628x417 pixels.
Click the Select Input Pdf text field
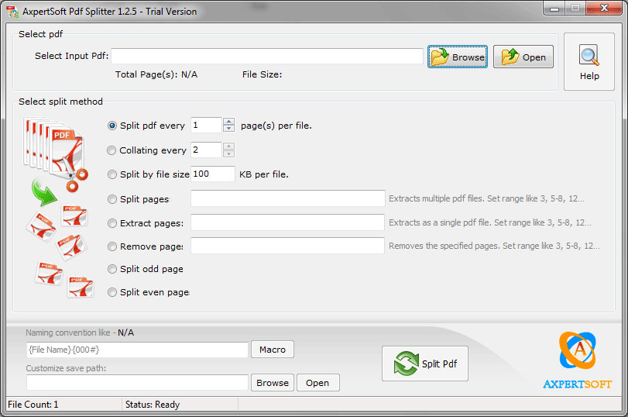[266, 56]
